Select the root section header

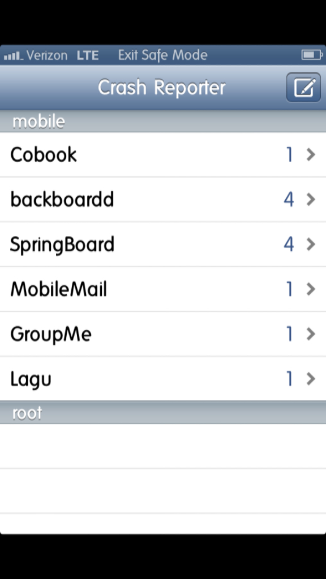click(x=163, y=412)
